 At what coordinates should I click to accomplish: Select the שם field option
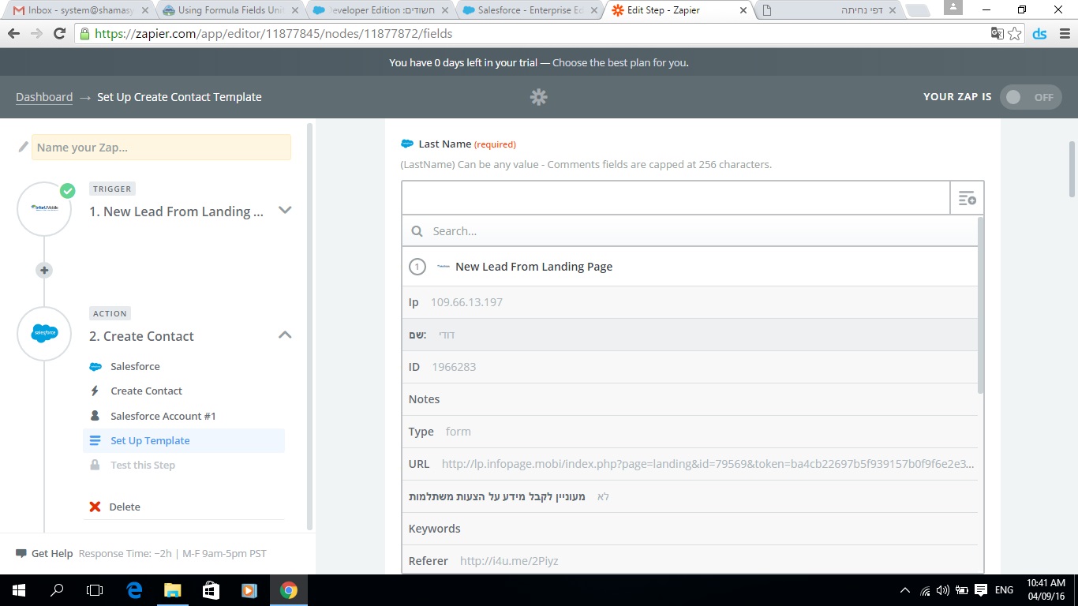(690, 335)
